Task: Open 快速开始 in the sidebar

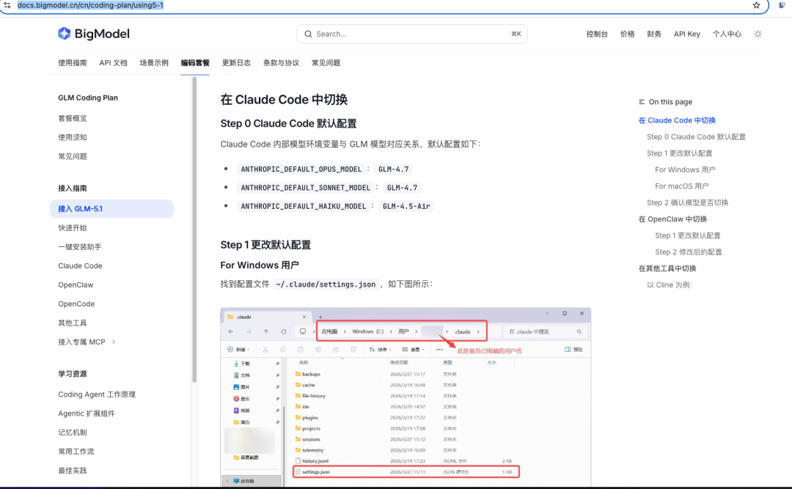Action: (72, 228)
